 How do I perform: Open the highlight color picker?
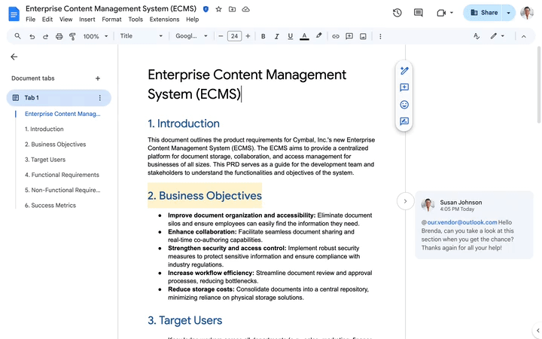318,36
